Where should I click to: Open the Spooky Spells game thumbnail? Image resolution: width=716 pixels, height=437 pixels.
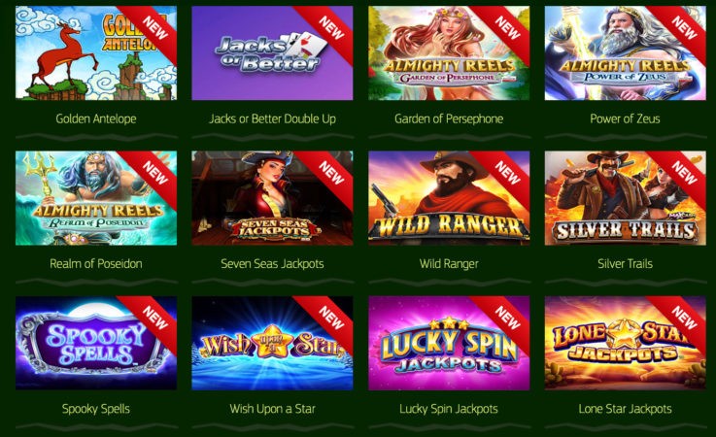click(x=96, y=343)
